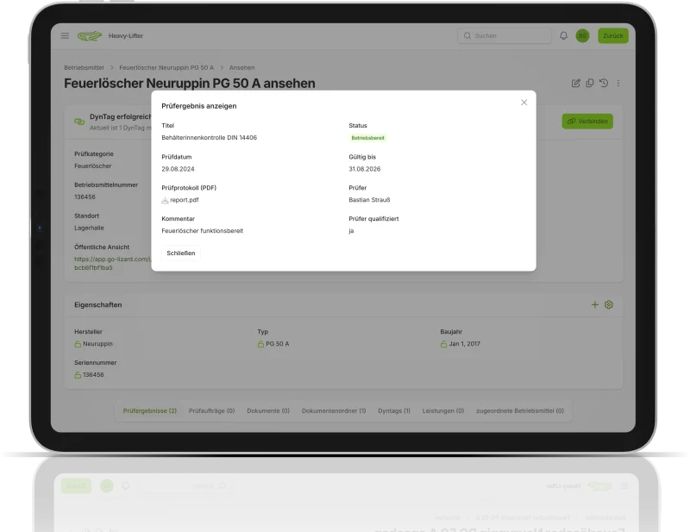Open the three-dot more options menu
The width and height of the screenshot is (690, 532).
[618, 84]
